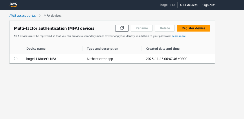Click the Delete button
Image resolution: width=244 pixels, height=119 pixels.
tap(165, 28)
